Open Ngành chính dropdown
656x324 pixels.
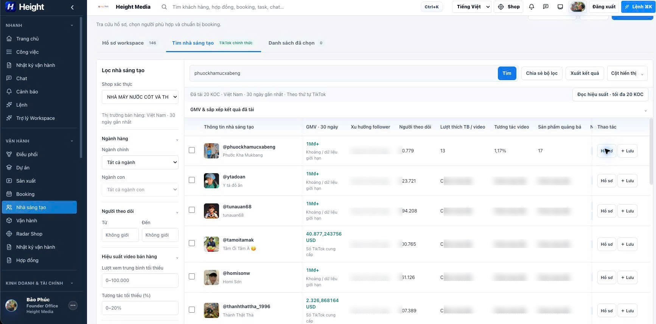tap(140, 162)
